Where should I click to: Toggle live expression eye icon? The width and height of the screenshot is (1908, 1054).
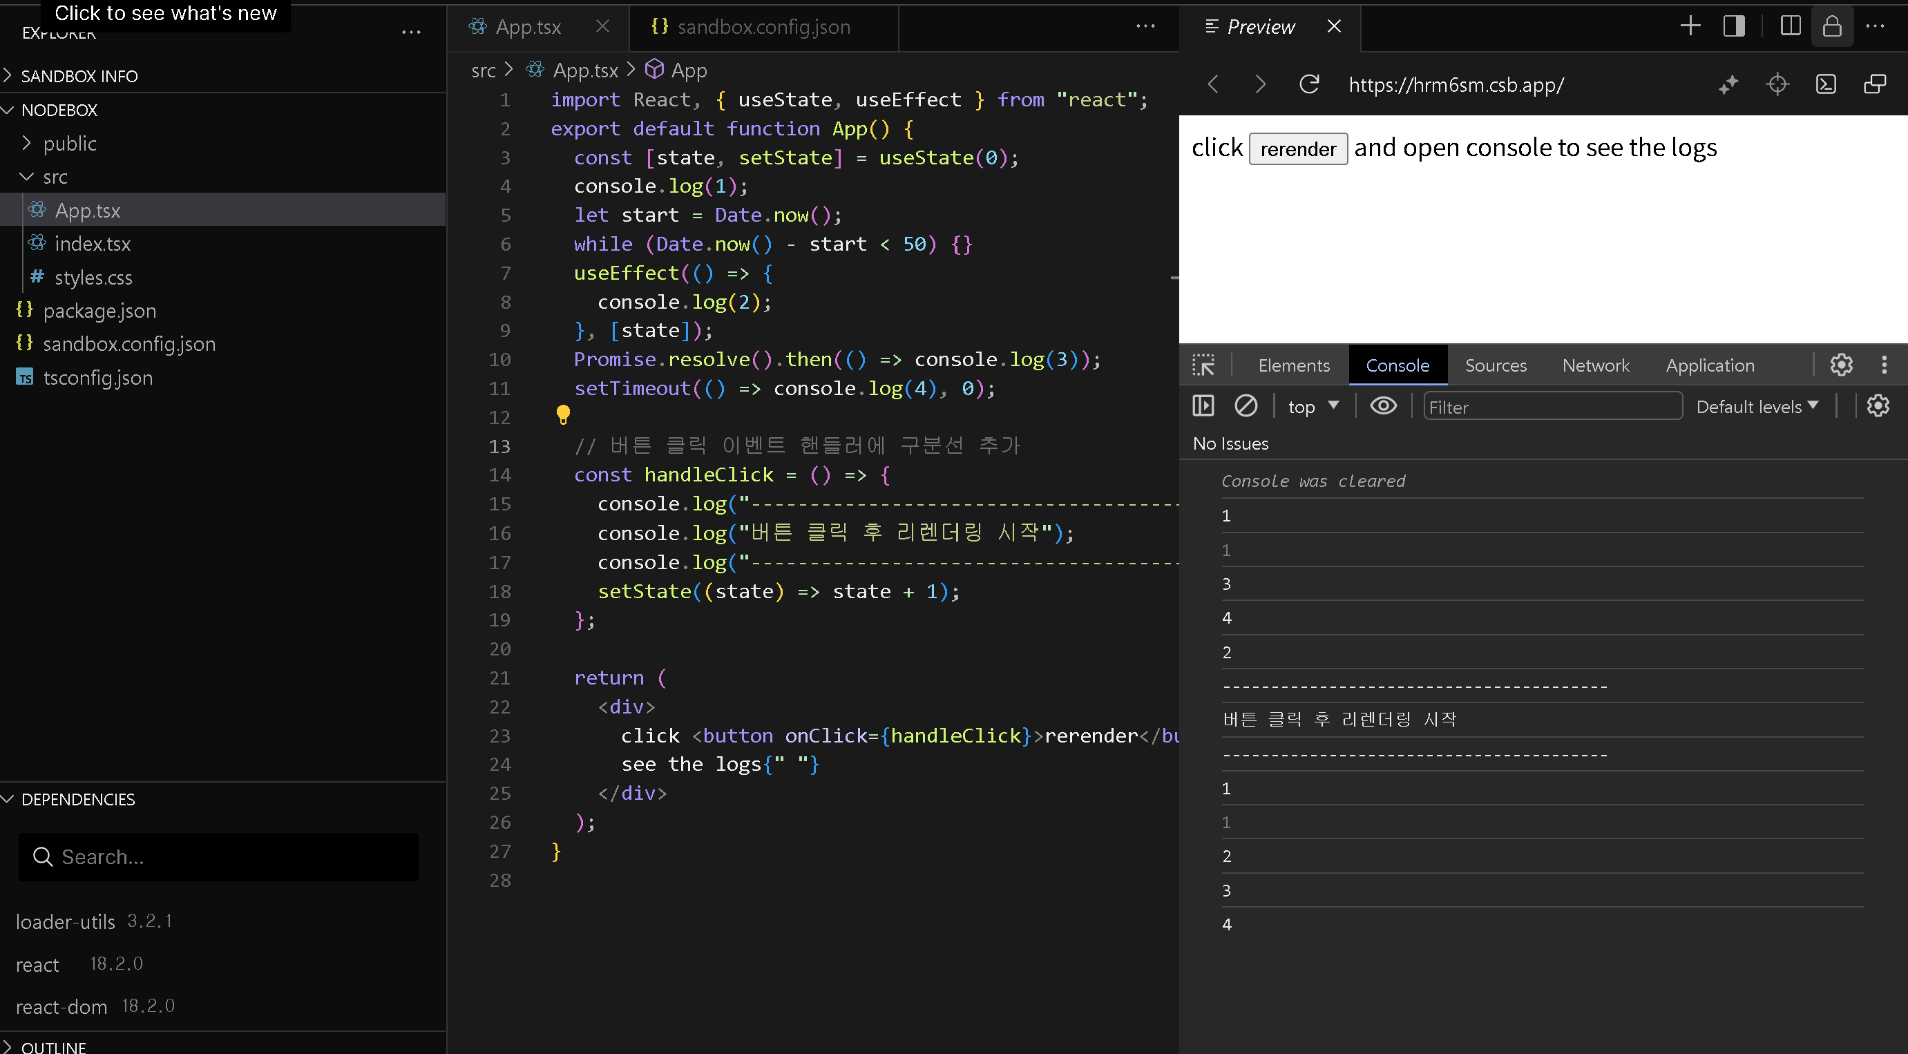(1383, 406)
